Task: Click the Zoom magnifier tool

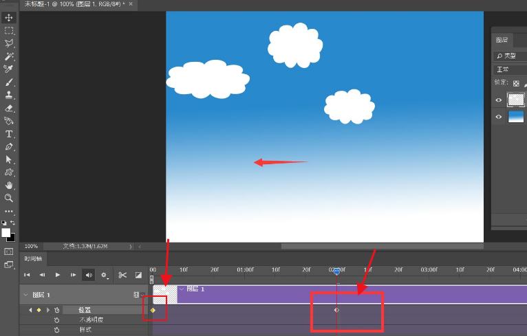Action: [9, 198]
